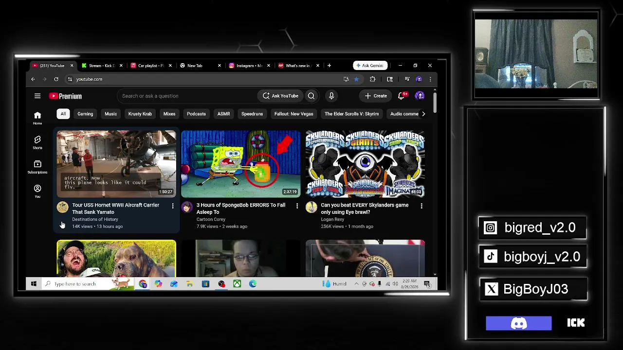This screenshot has width=623, height=350.
Task: Show hidden system tray icons
Action: (356, 284)
